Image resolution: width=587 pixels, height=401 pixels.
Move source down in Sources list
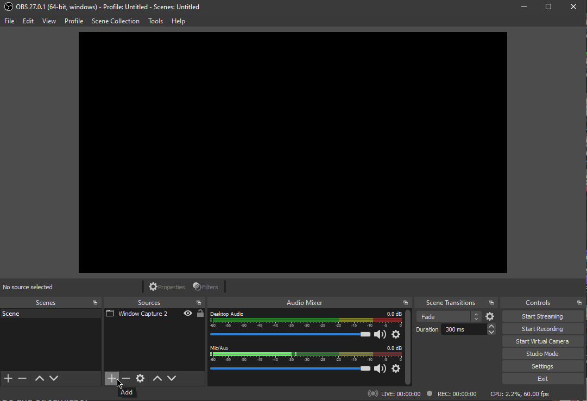[172, 378]
